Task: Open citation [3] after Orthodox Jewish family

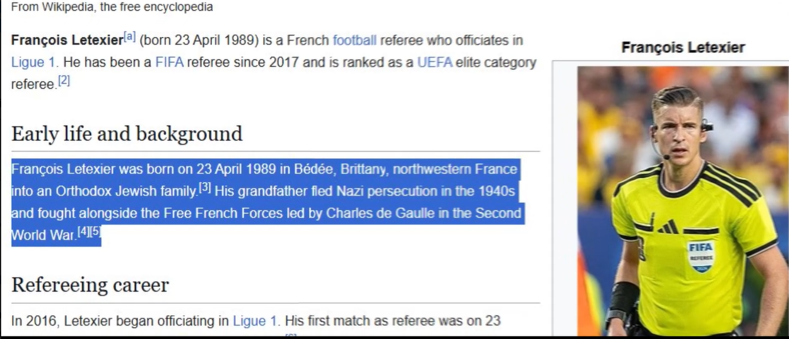Action: (x=205, y=189)
